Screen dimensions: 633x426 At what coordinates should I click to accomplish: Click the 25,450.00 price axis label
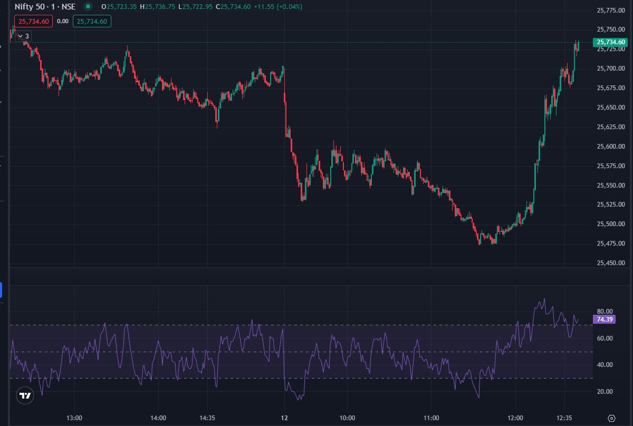611,263
